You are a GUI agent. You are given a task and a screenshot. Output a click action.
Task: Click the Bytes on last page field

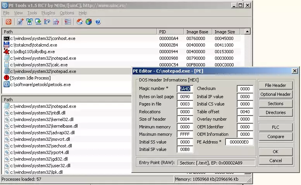[185, 97]
